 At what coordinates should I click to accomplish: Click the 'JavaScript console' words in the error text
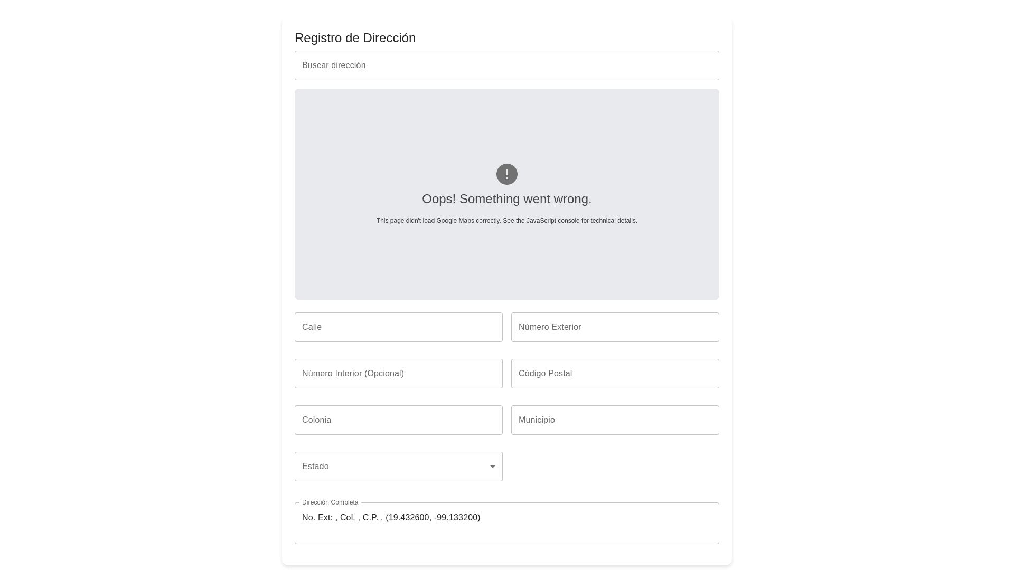tap(553, 221)
